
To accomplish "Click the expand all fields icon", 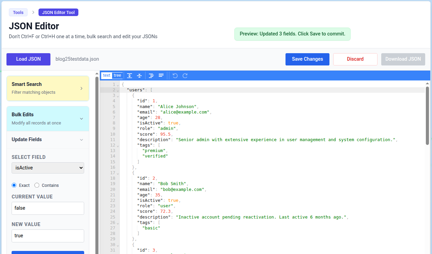I will point(129,76).
